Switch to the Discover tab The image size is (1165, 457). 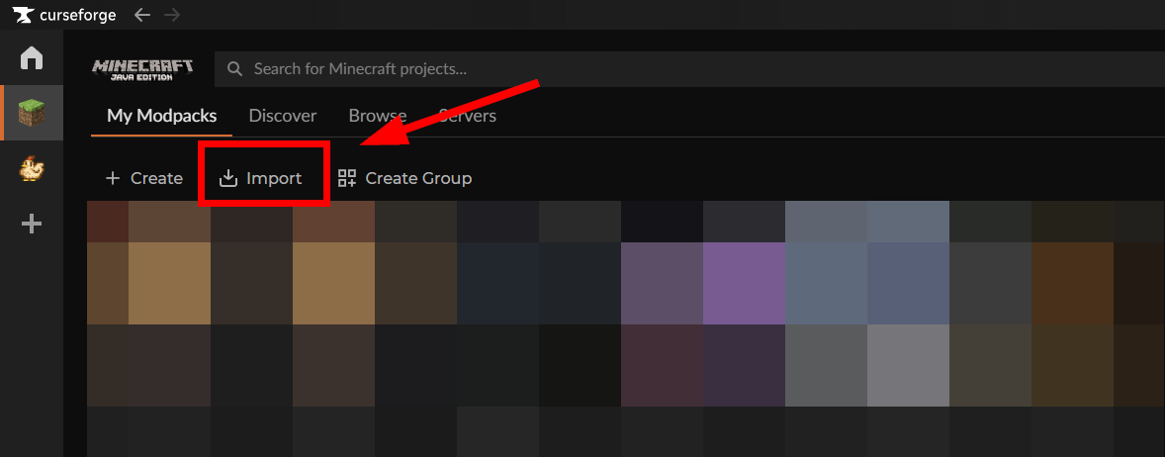(x=282, y=116)
